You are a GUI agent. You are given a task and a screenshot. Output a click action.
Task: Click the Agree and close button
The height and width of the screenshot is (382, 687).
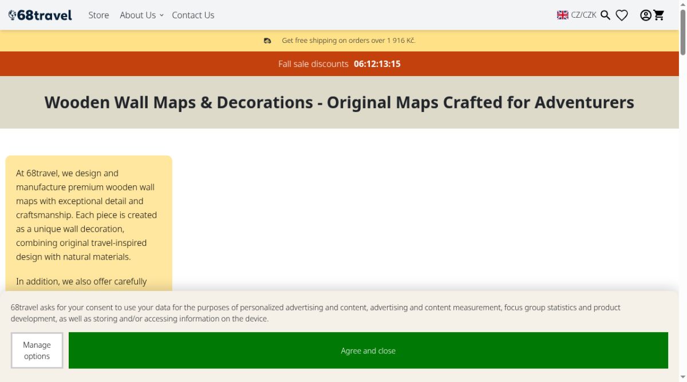[368, 351]
